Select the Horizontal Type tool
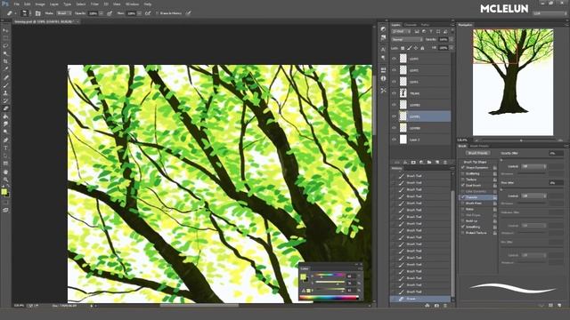The image size is (570, 320). pos(5,148)
